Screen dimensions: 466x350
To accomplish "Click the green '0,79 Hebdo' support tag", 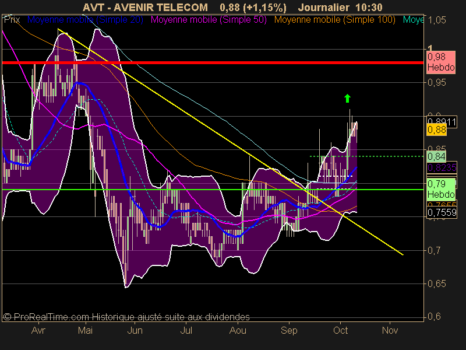I will 441,189.
